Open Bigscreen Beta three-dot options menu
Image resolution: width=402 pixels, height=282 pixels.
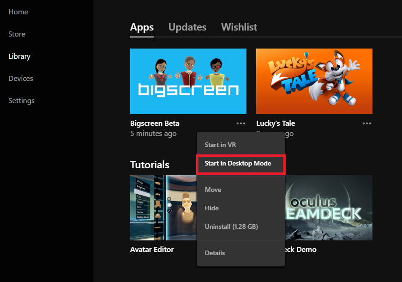click(x=241, y=123)
